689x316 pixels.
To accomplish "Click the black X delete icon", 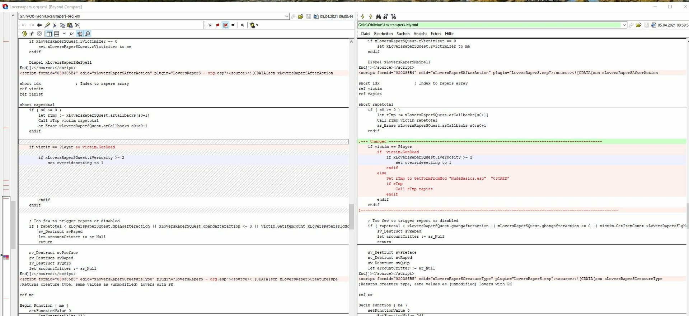I will [x=77, y=25].
